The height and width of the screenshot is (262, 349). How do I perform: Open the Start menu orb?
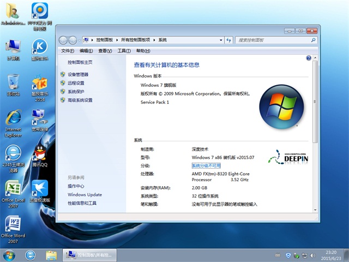tap(9, 255)
